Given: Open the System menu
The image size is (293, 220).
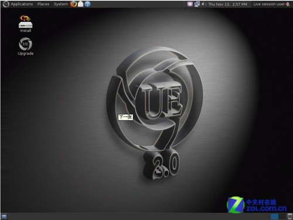Looking at the screenshot, I should (61, 4).
